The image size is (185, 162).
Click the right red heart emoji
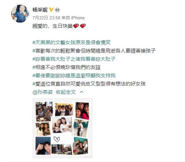point(83,26)
